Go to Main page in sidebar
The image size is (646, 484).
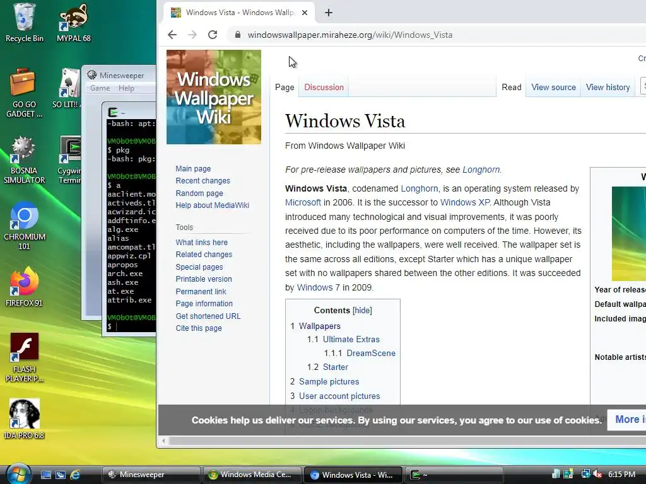(x=193, y=169)
